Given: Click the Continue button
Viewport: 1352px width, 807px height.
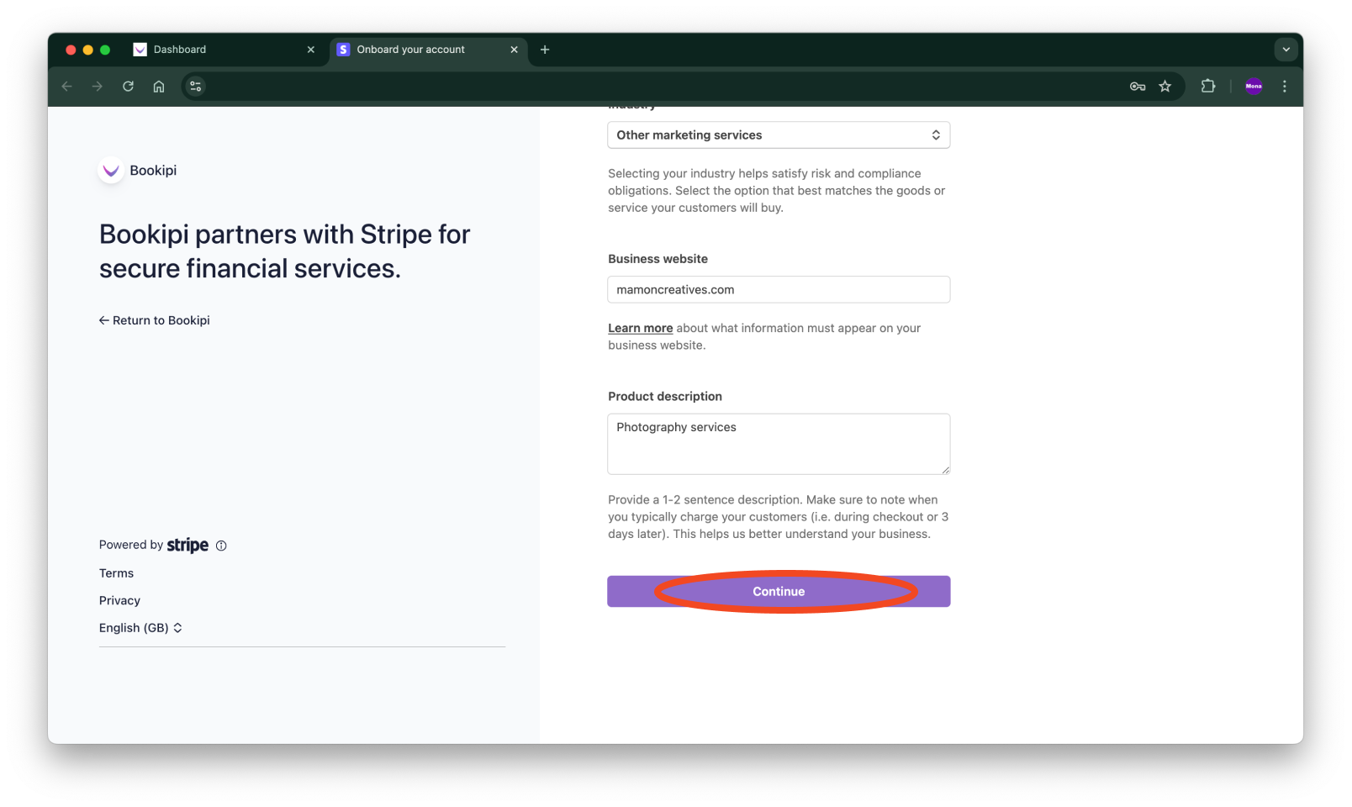Looking at the screenshot, I should point(778,591).
